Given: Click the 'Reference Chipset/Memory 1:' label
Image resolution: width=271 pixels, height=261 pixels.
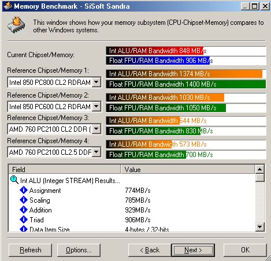Looking at the screenshot, I should (48, 70).
